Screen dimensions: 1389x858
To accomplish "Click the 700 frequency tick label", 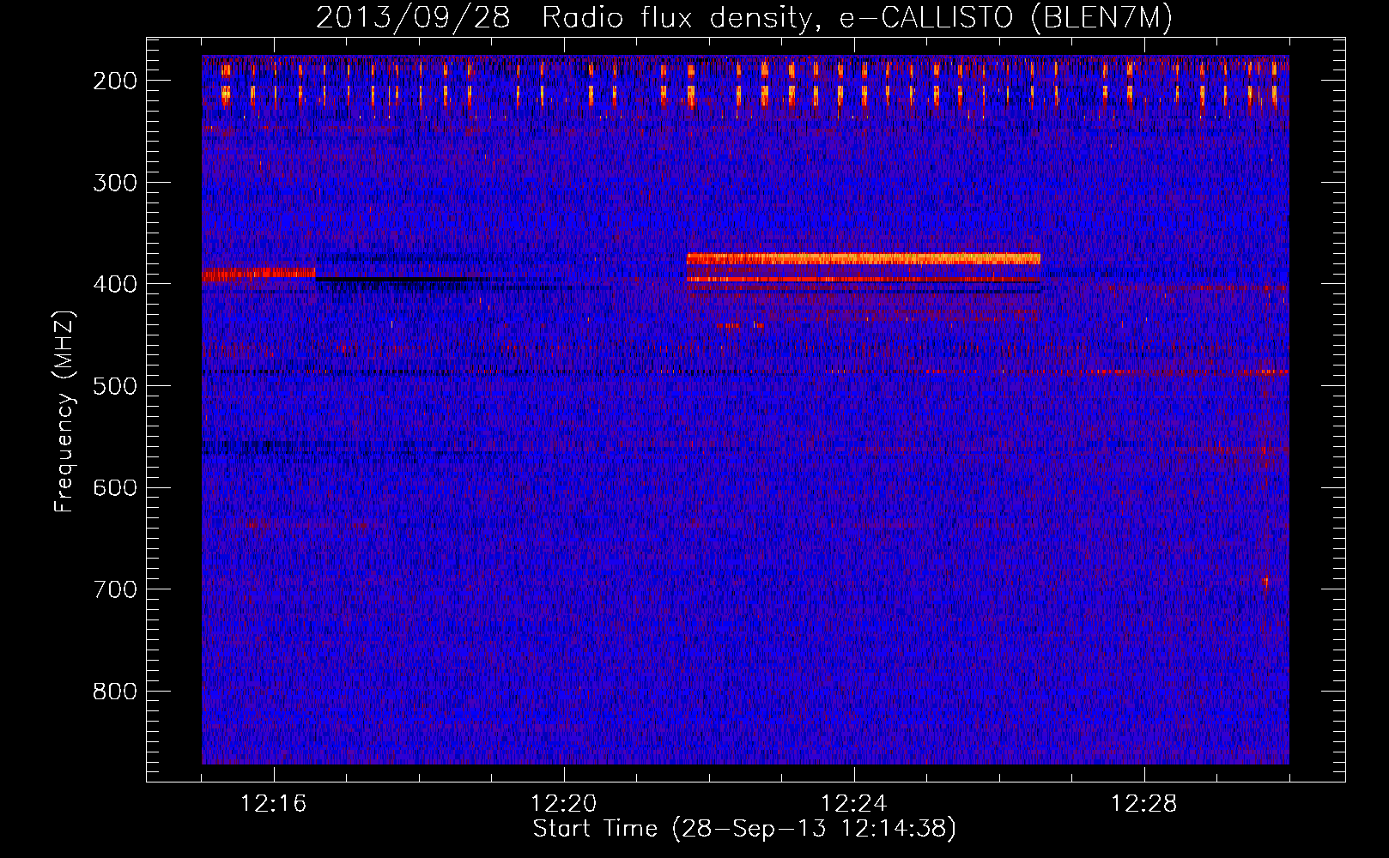I will (114, 589).
